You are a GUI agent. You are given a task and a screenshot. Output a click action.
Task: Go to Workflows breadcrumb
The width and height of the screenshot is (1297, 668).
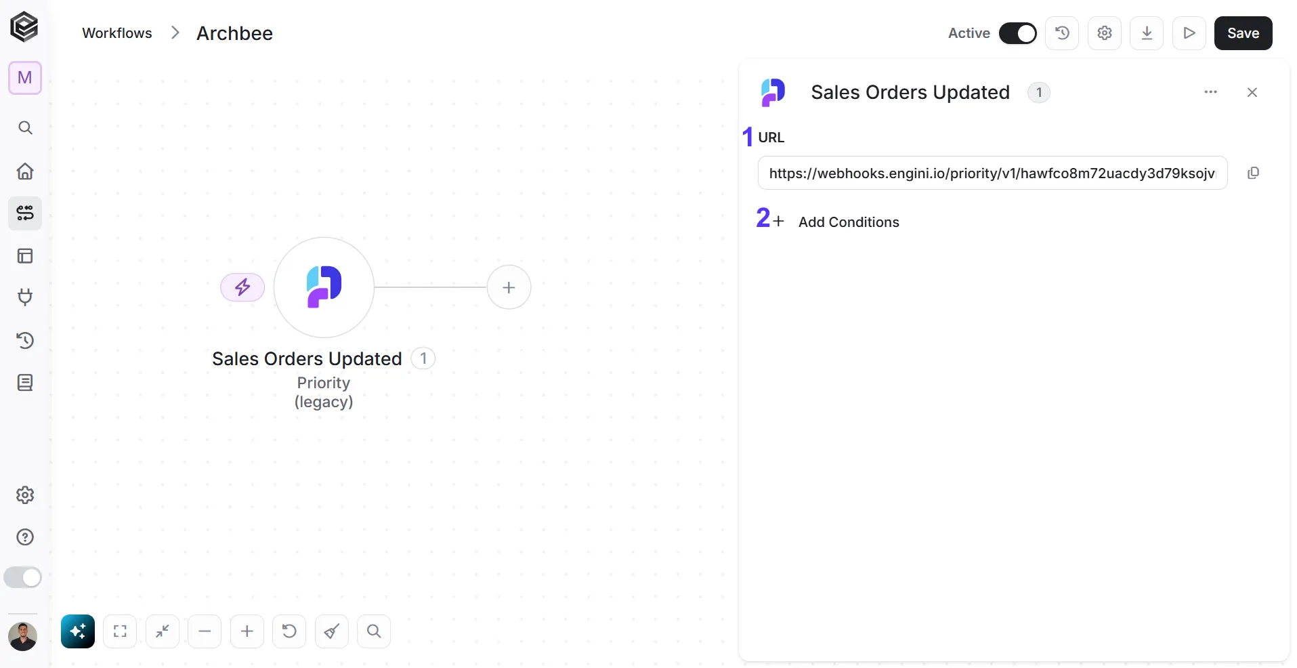tap(117, 33)
